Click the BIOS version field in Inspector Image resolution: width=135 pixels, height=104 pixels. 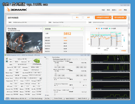point(22,65)
